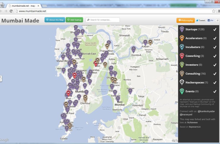Toggle Incubators (0) visibility checkmark
The image size is (220, 144).
215,47
